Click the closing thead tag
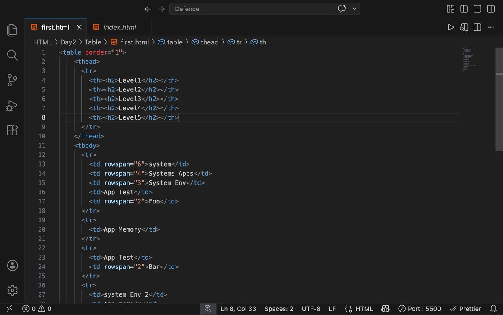The image size is (503, 315). click(x=89, y=136)
